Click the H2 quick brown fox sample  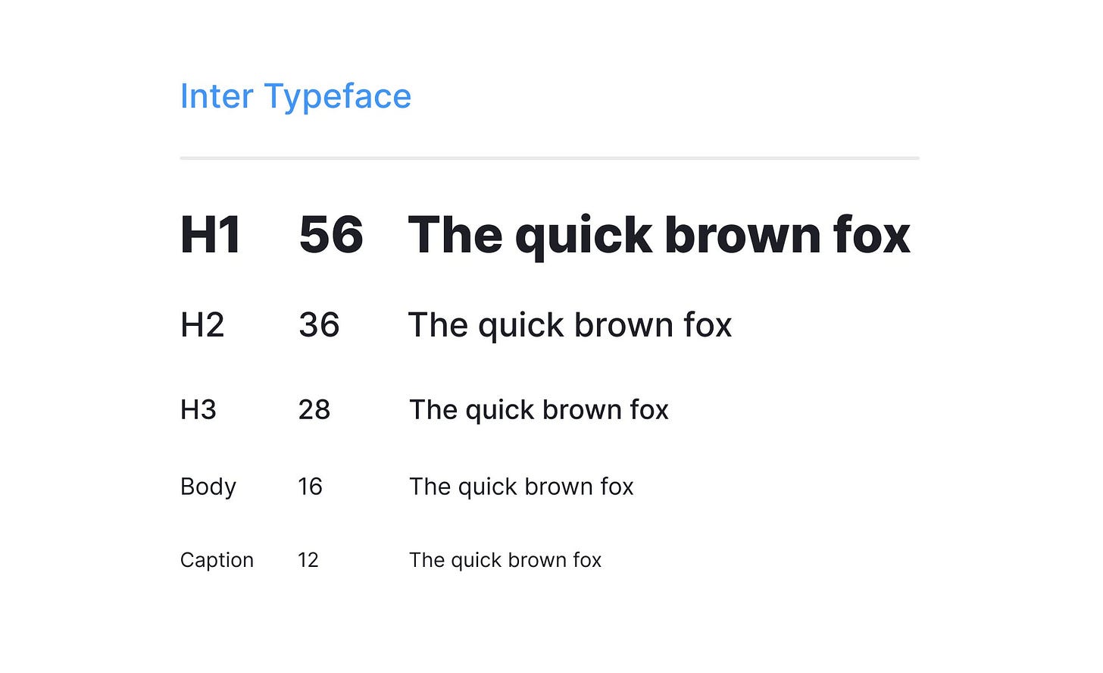(570, 326)
